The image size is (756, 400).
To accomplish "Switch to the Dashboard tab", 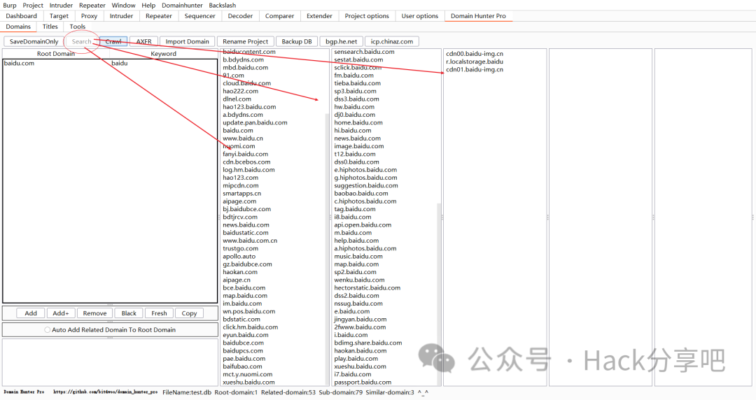I will pyautogui.click(x=21, y=16).
